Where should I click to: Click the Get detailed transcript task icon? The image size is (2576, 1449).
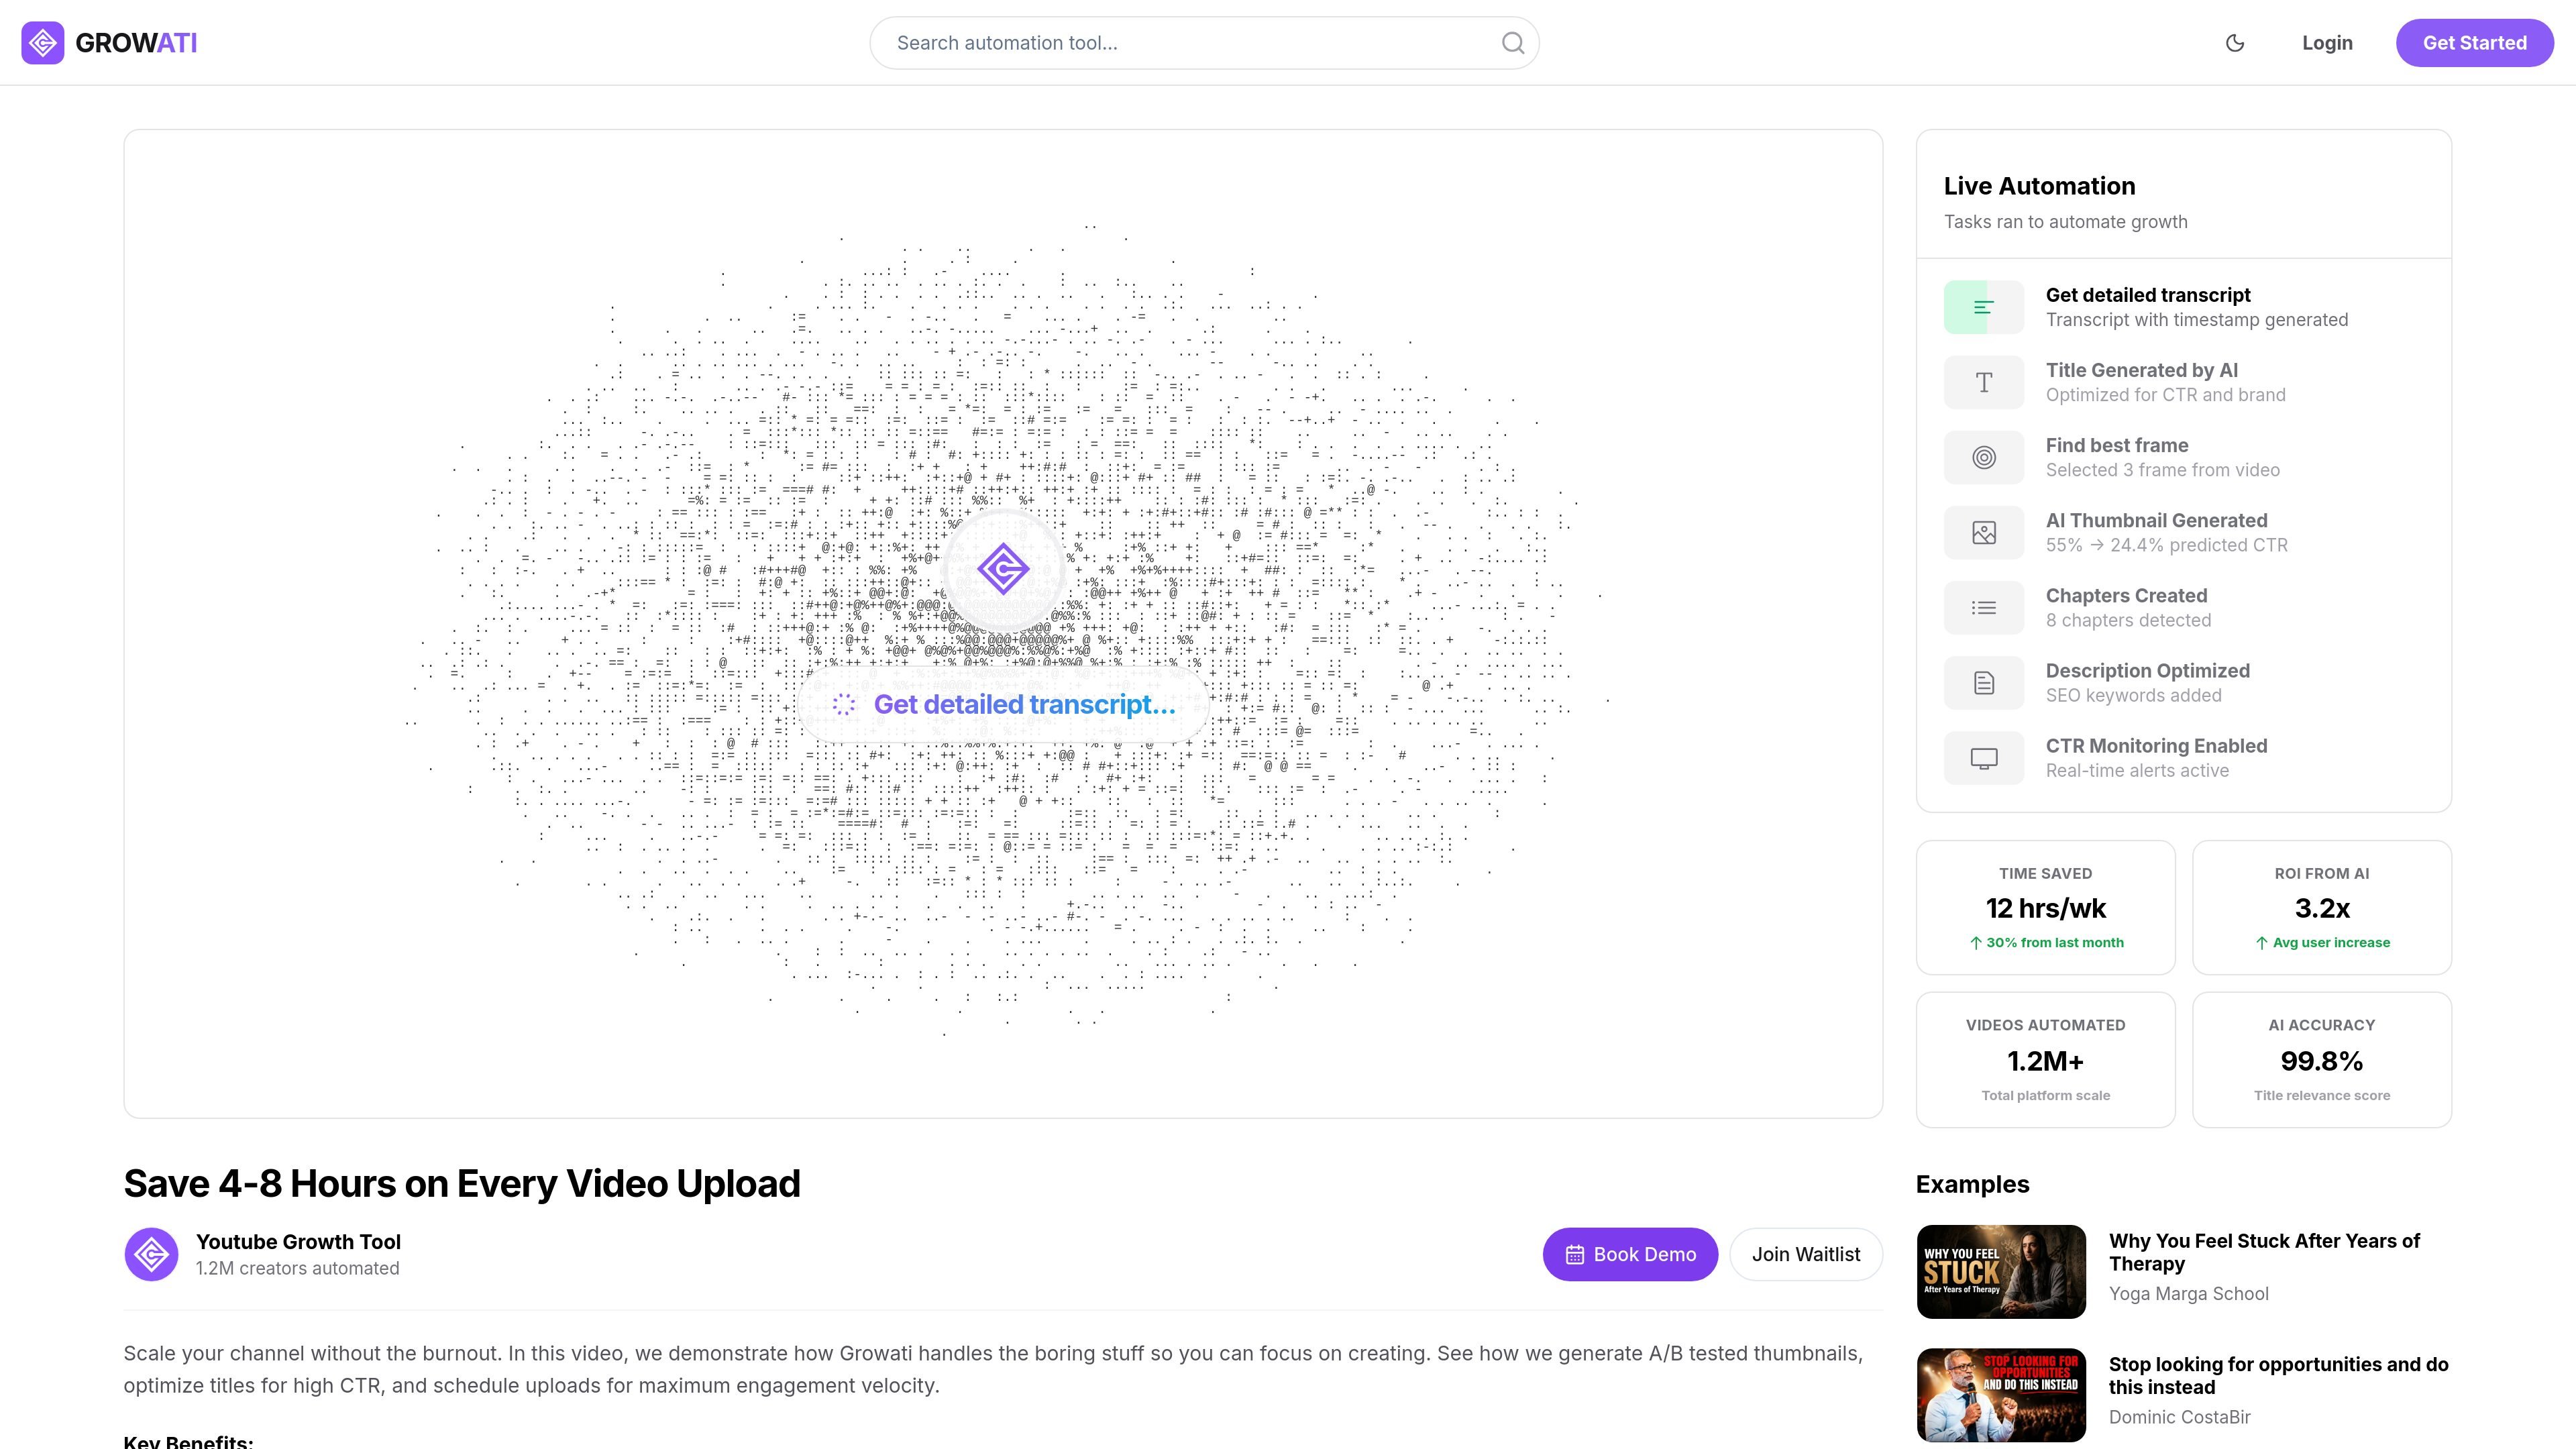[1984, 307]
